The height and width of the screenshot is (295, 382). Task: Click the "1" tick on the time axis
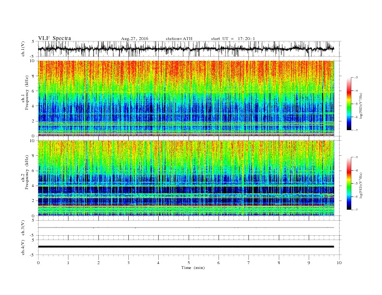(x=68, y=263)
